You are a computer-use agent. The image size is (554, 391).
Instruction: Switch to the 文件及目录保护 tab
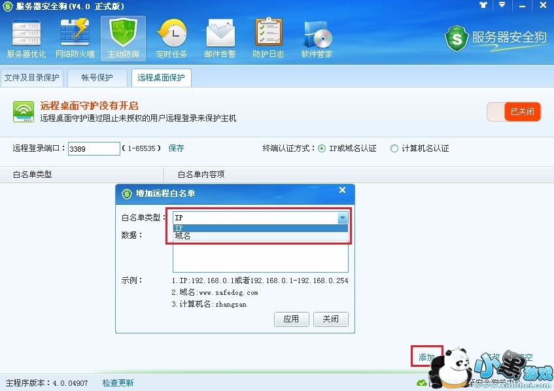[32, 78]
